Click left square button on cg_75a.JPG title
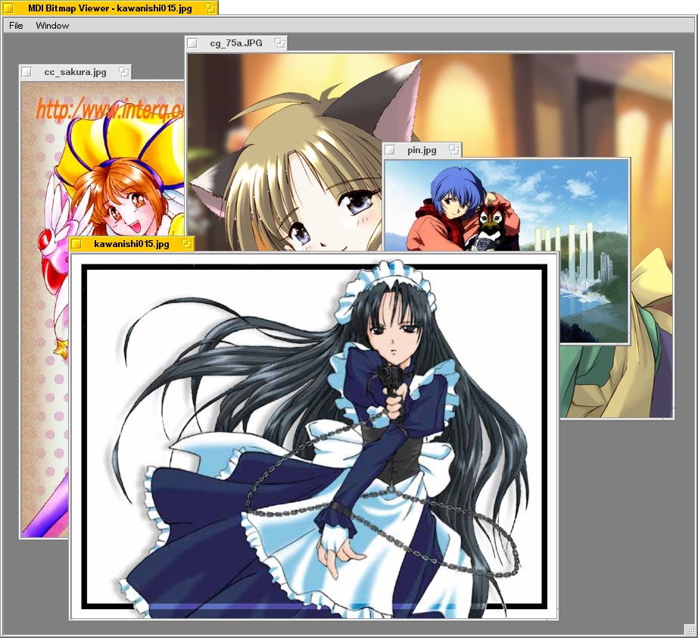698x638 pixels. (x=192, y=43)
